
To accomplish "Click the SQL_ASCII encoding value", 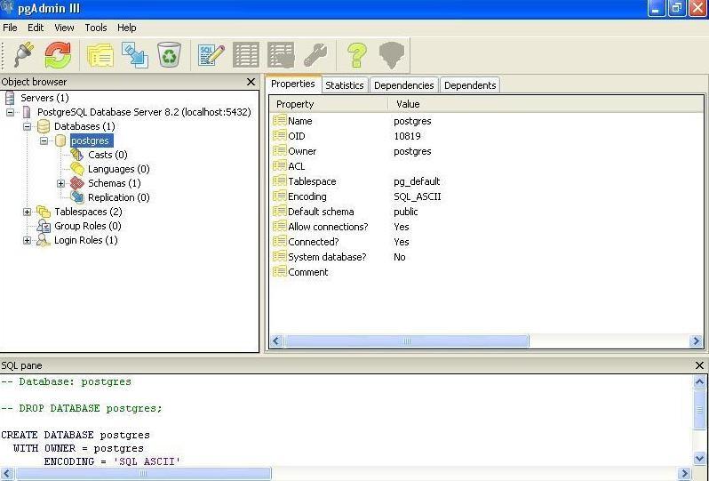I will click(x=418, y=196).
